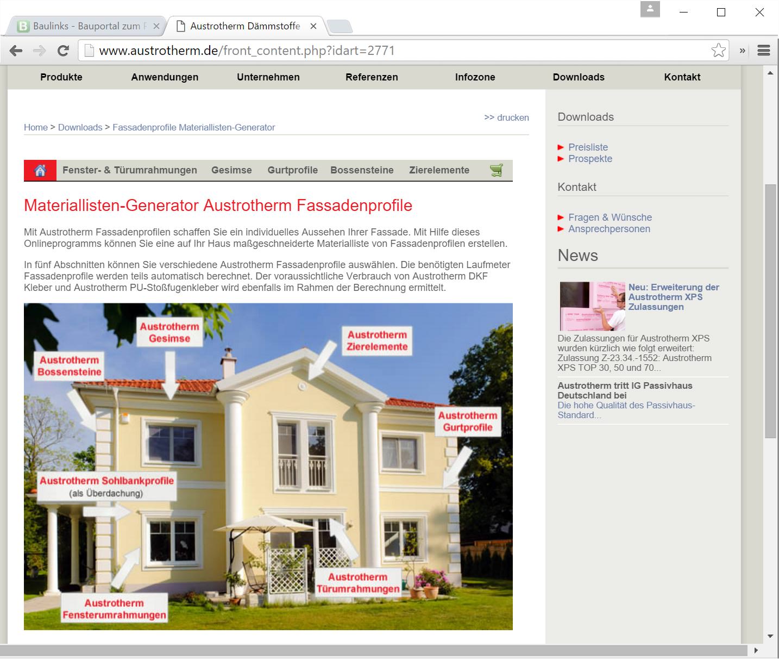
Task: Maximize the browser window
Action: [x=721, y=12]
